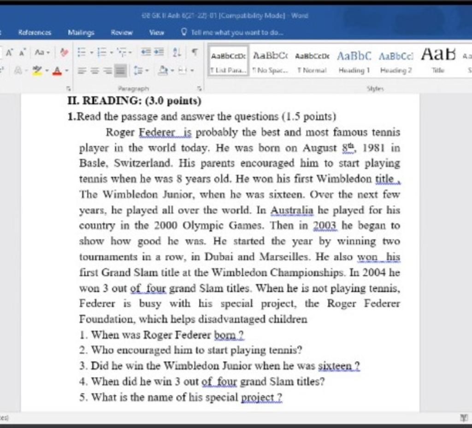The height and width of the screenshot is (428, 472).
Task: Open the References tab
Action: pyautogui.click(x=35, y=32)
